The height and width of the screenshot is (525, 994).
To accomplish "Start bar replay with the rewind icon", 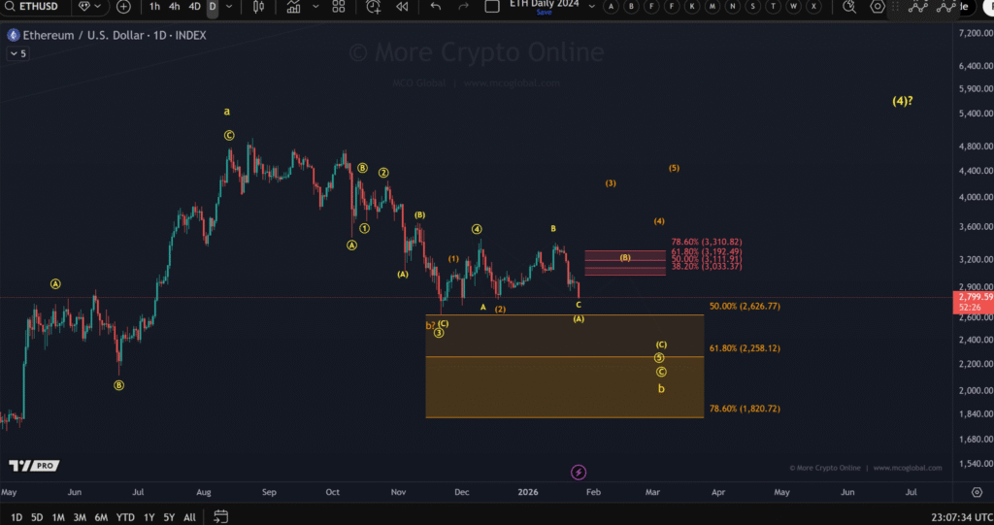I will (401, 6).
